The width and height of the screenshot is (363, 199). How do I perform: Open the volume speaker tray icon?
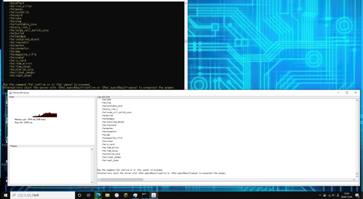click(x=333, y=195)
